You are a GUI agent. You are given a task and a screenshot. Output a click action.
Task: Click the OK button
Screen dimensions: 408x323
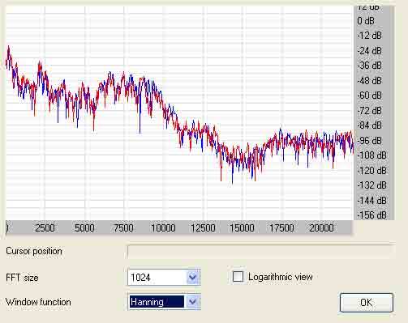367,303
